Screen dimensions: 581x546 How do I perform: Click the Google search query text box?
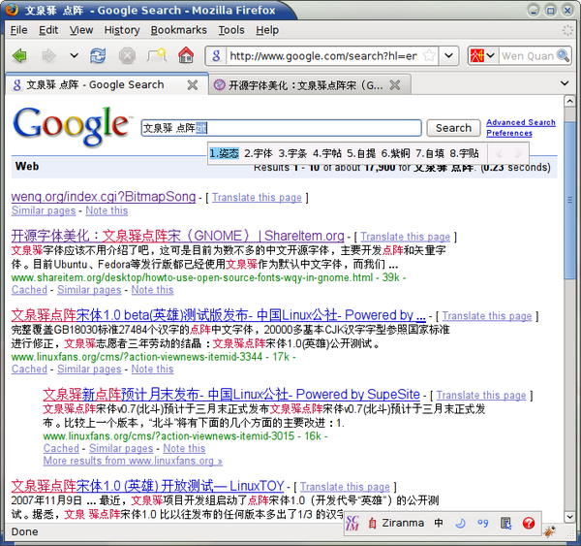pos(281,128)
